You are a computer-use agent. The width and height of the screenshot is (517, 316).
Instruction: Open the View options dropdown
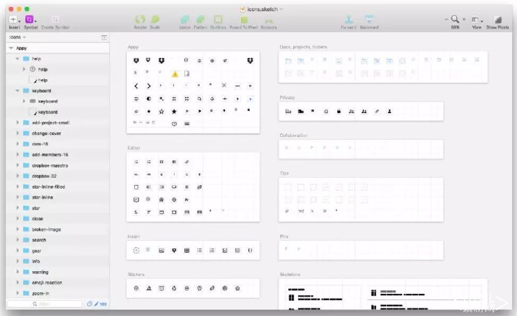tap(476, 19)
